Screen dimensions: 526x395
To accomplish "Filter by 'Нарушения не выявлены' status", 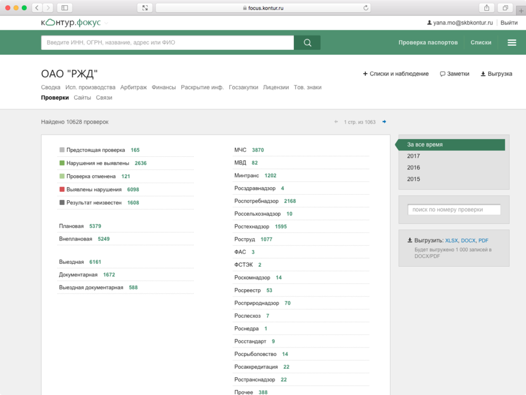I will point(97,163).
